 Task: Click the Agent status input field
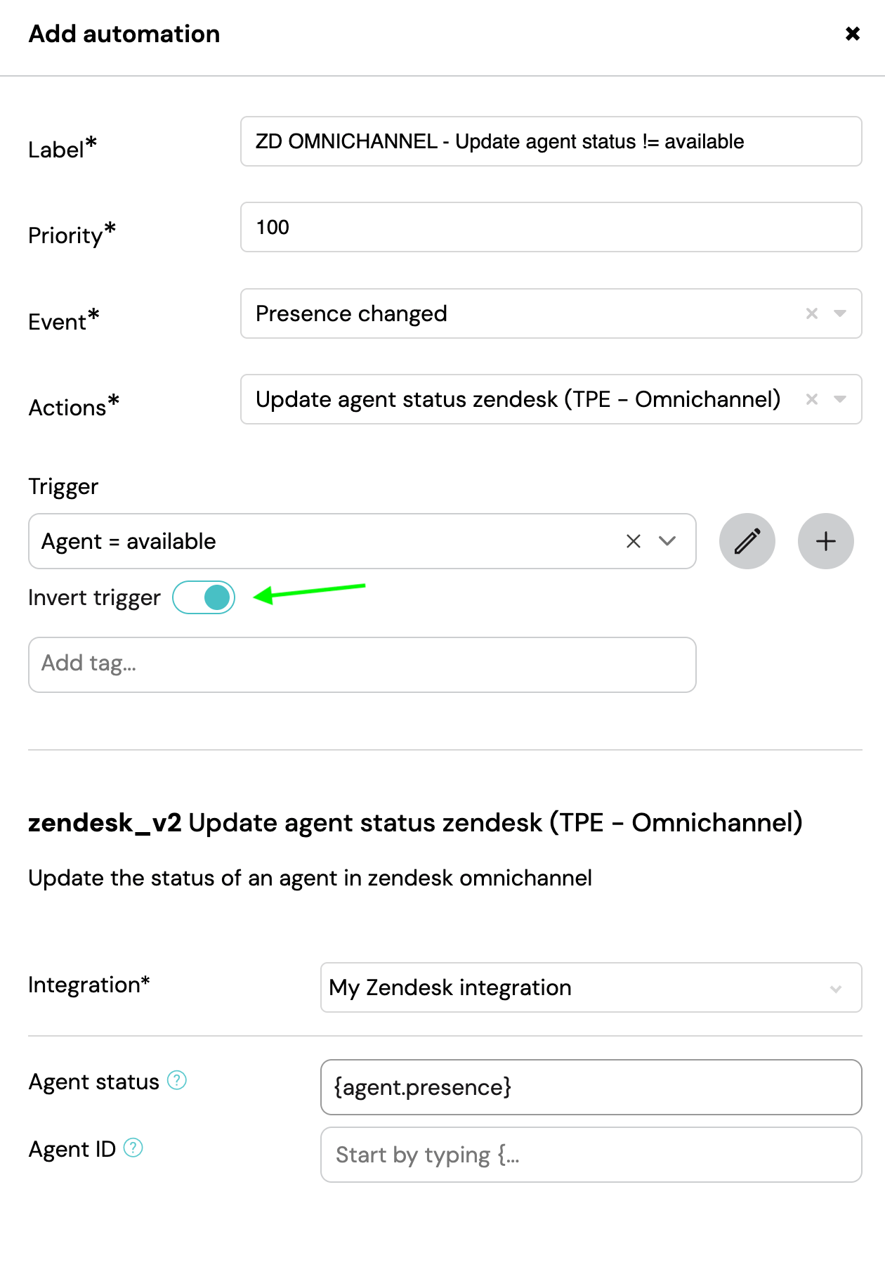[x=591, y=1087]
